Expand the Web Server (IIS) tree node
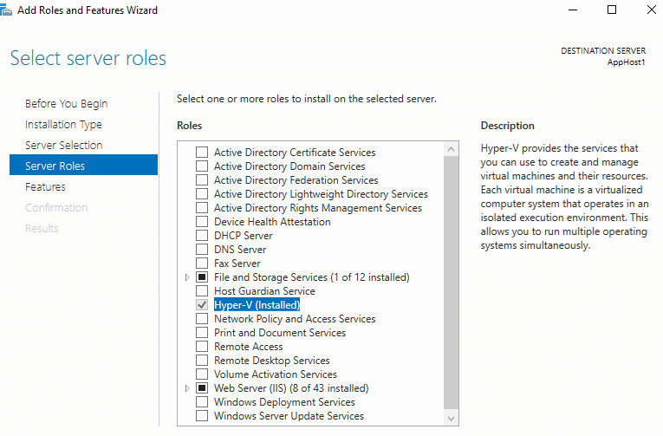663x436 pixels. [x=187, y=388]
